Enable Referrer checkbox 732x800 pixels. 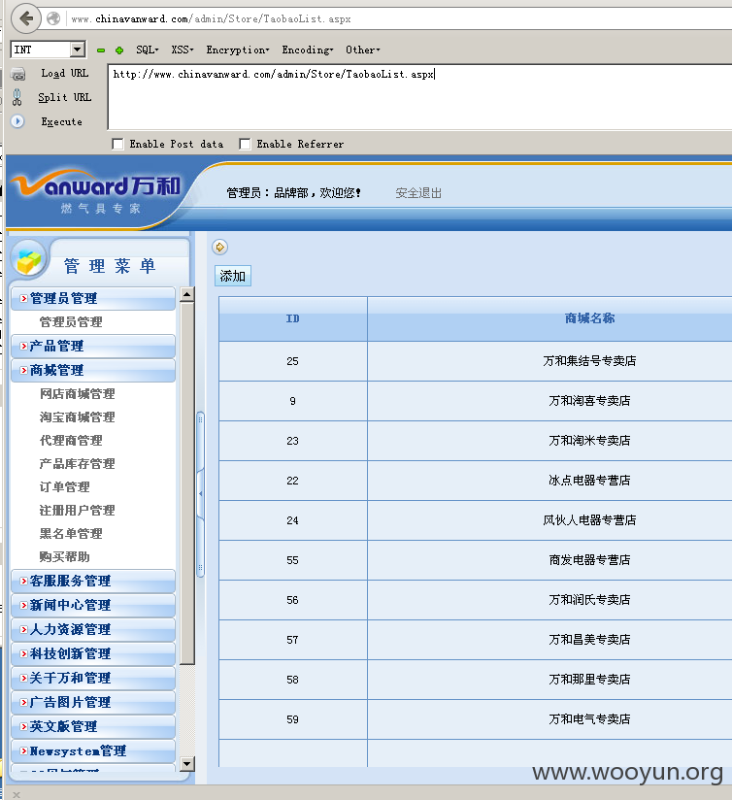coord(245,144)
